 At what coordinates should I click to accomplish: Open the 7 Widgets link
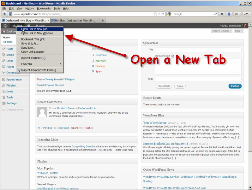pos(69,79)
